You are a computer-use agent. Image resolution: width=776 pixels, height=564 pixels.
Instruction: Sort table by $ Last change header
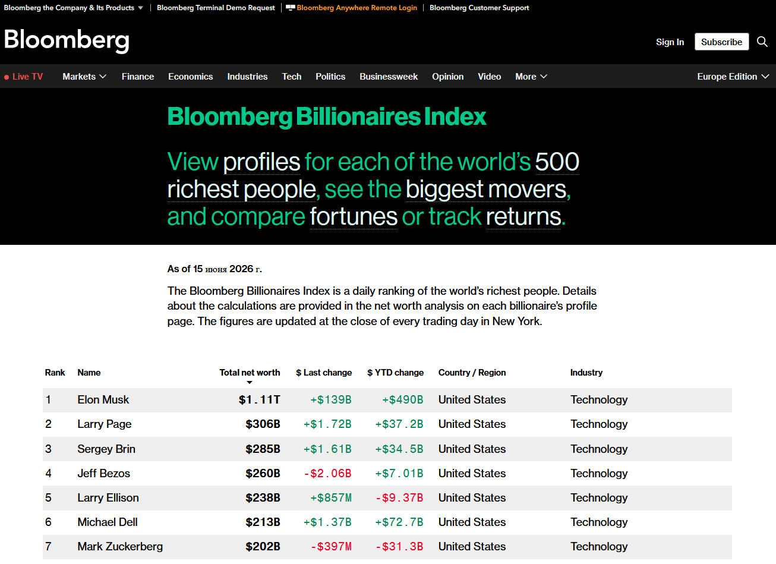click(324, 373)
